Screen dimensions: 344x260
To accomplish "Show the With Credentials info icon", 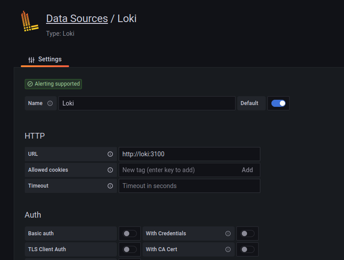I will click(228, 234).
